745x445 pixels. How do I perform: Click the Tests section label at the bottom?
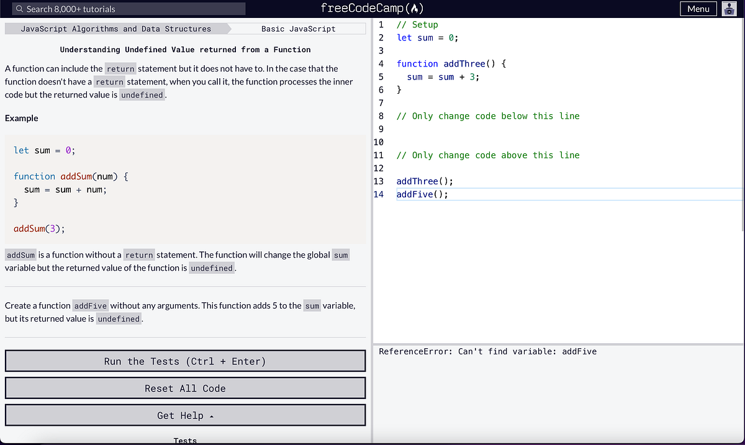[x=184, y=441]
